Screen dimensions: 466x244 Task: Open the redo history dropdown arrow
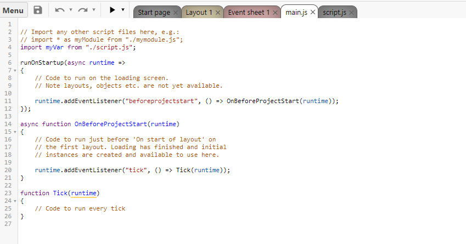[x=94, y=10]
